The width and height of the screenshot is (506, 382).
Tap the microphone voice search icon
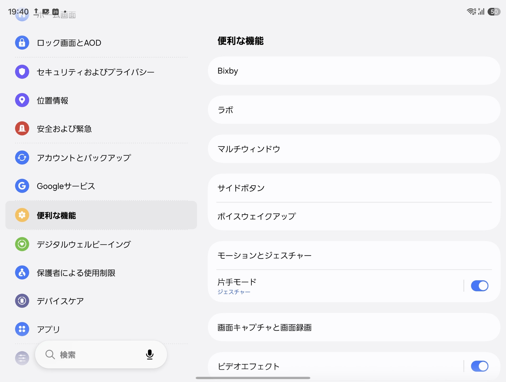150,355
